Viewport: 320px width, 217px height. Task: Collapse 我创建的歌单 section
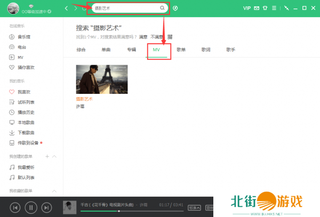click(54, 156)
